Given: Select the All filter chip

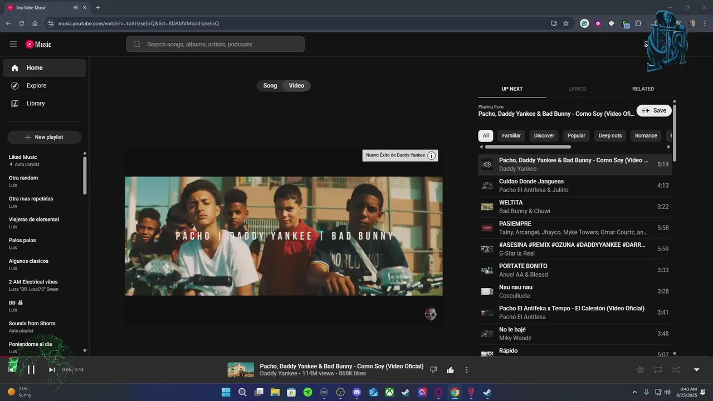Looking at the screenshot, I should [x=486, y=136].
